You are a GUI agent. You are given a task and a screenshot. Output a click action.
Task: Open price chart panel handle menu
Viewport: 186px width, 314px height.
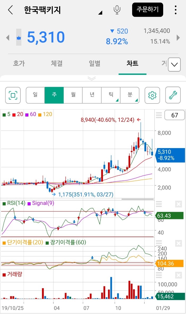coord(159,115)
